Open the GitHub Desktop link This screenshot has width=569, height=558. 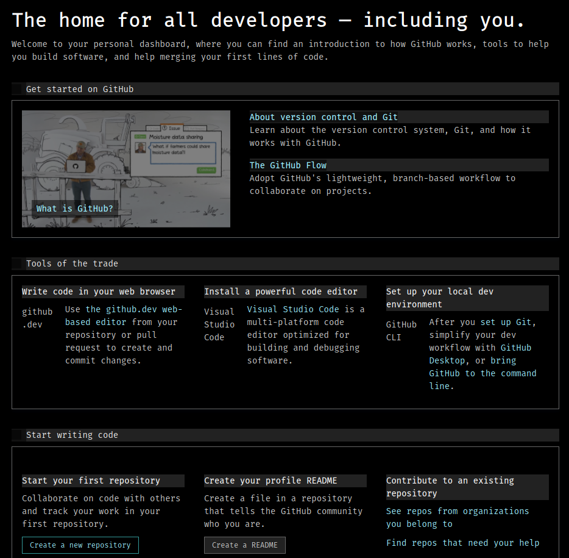click(480, 354)
